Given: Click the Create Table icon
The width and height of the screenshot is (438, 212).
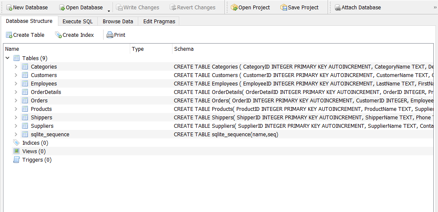Looking at the screenshot, I should 9,35.
